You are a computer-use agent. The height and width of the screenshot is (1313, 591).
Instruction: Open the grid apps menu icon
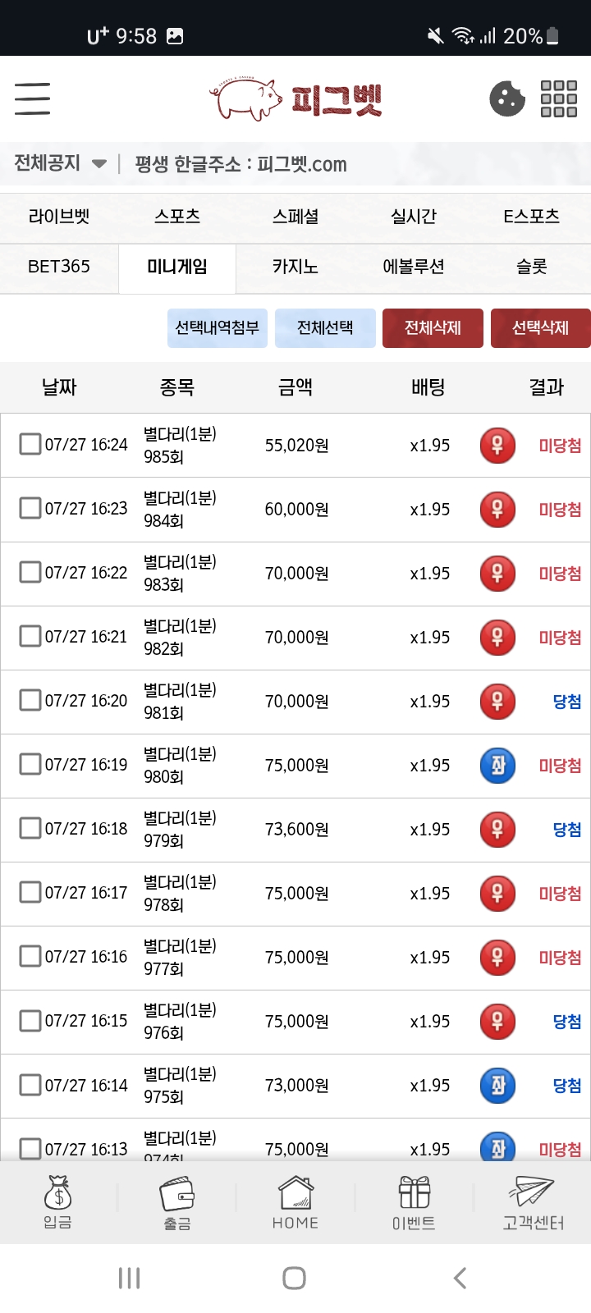coord(559,98)
